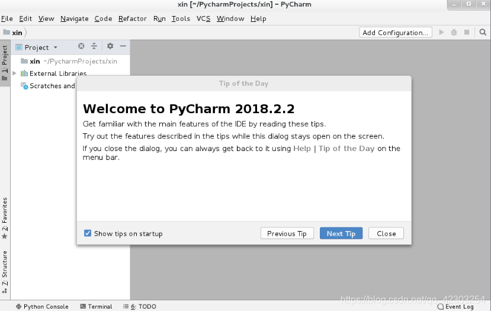Image resolution: width=491 pixels, height=311 pixels.
Task: Click the ~/PycharmProjects/xin path text
Action: point(80,62)
